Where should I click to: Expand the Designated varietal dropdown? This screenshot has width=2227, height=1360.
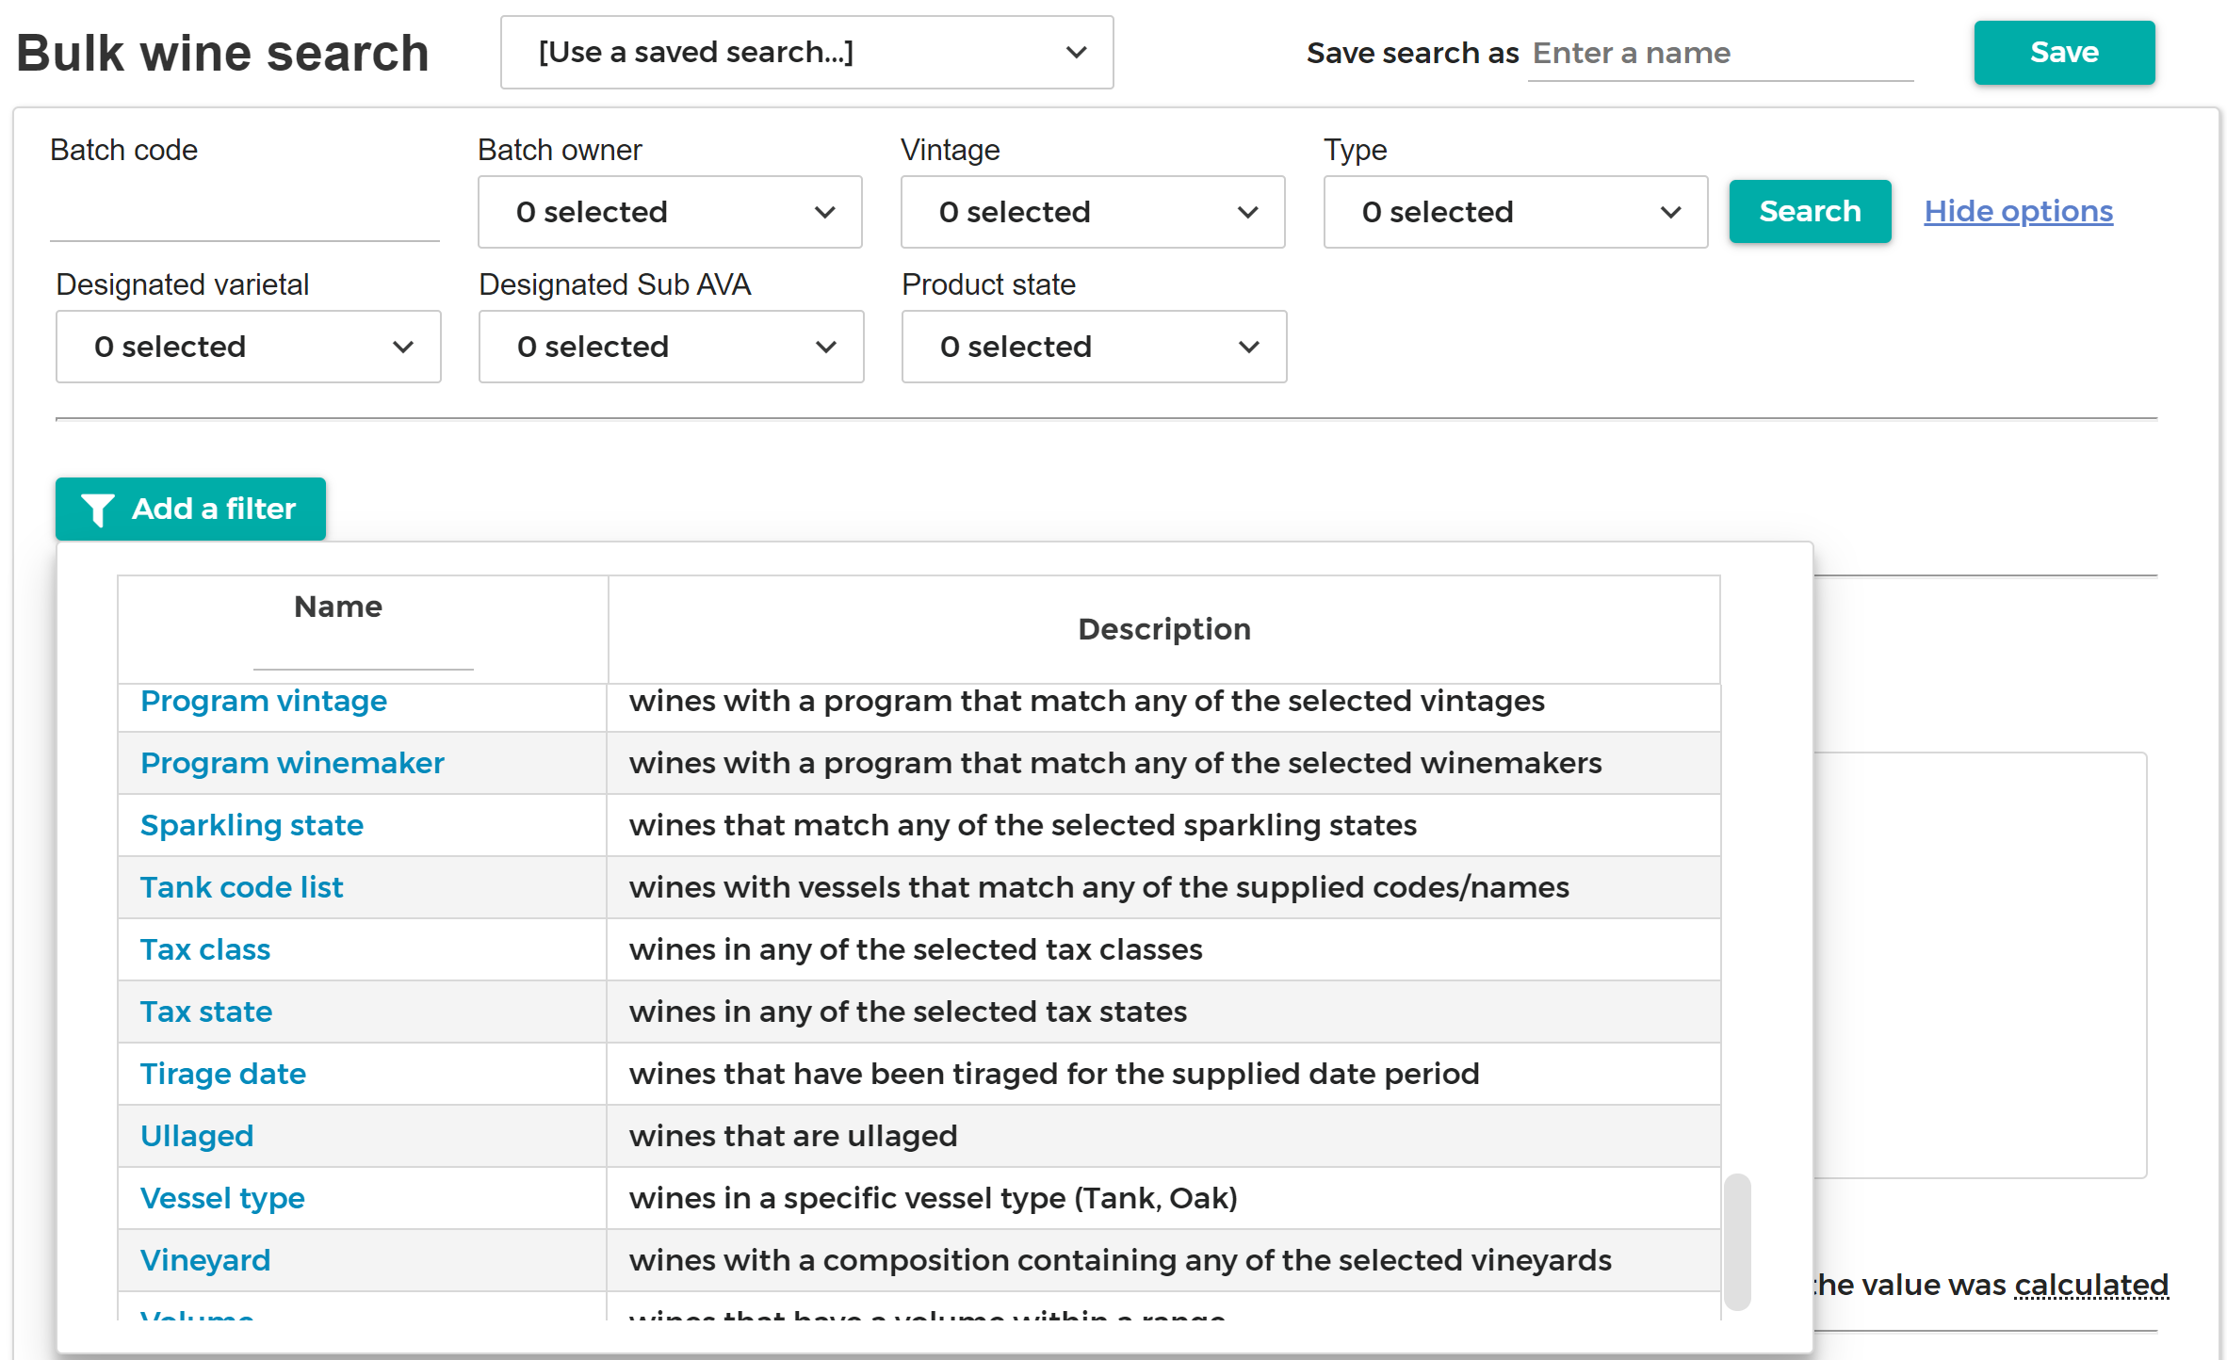[249, 347]
